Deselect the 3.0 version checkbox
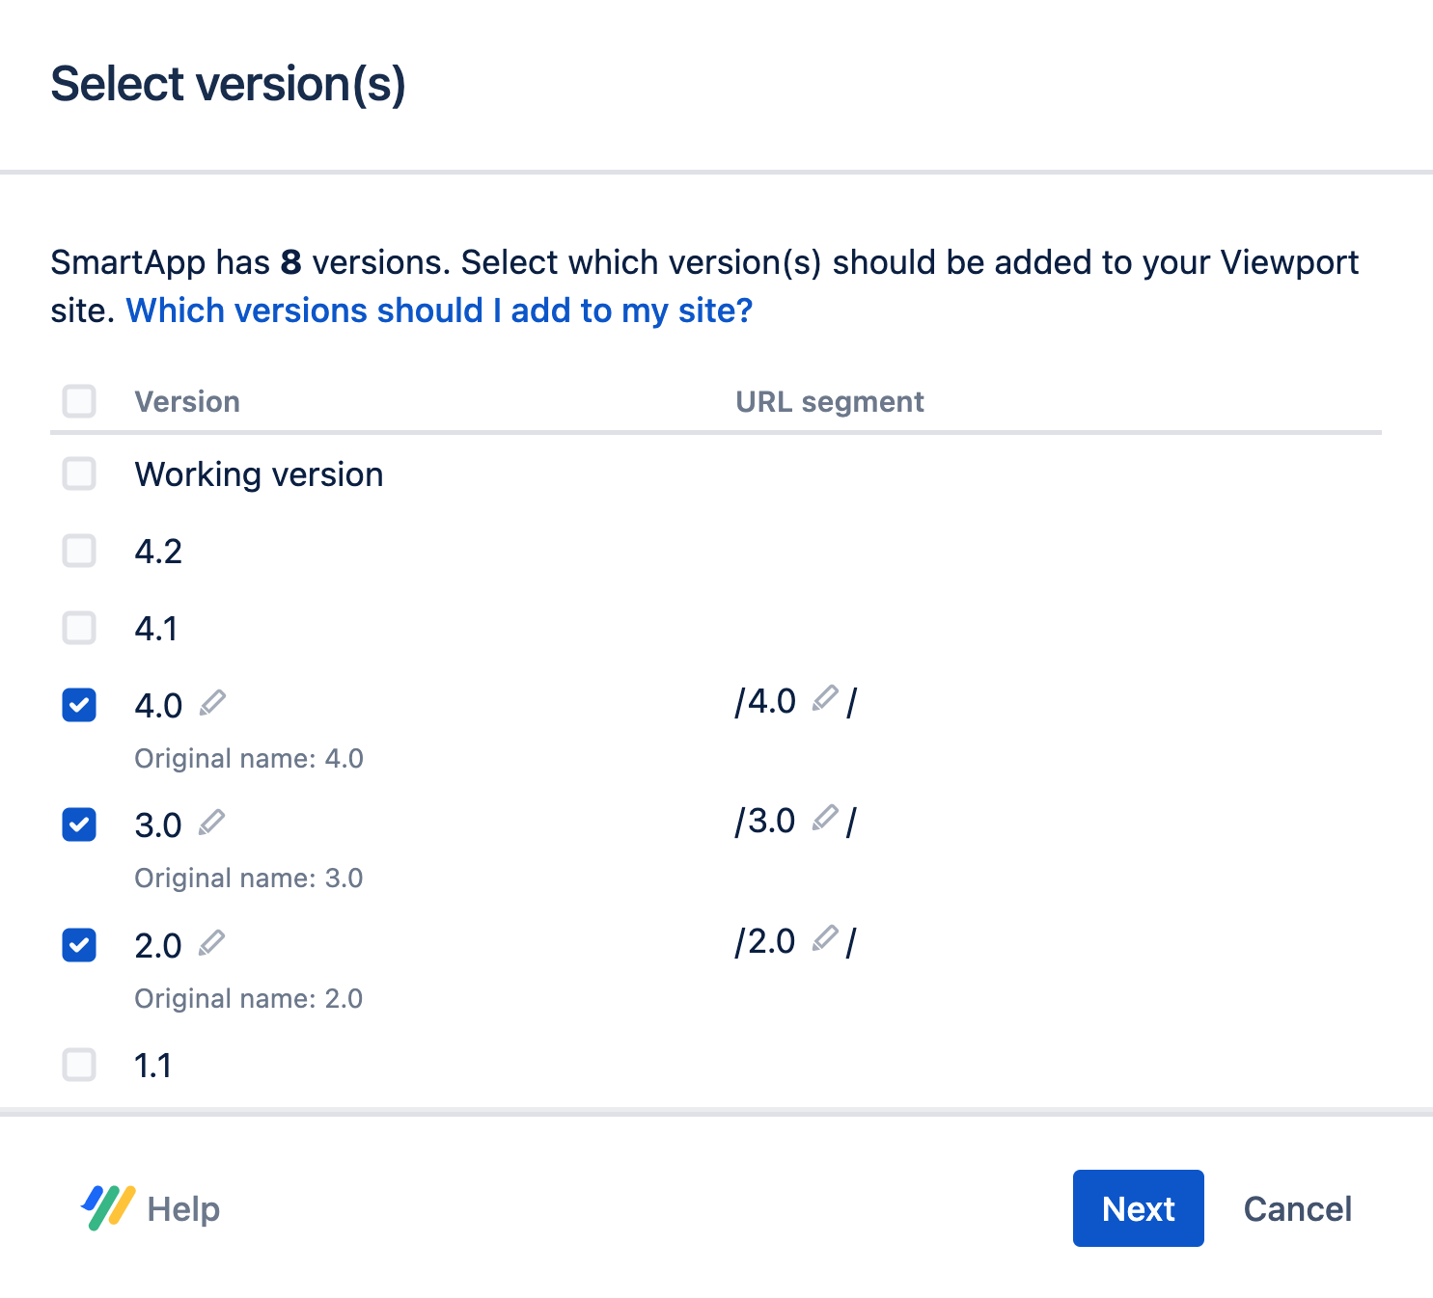The width and height of the screenshot is (1433, 1298). click(x=79, y=825)
